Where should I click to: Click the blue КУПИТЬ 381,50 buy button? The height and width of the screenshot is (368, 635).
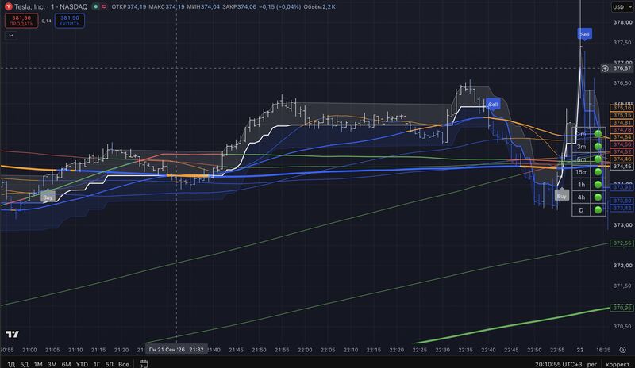[x=70, y=21]
